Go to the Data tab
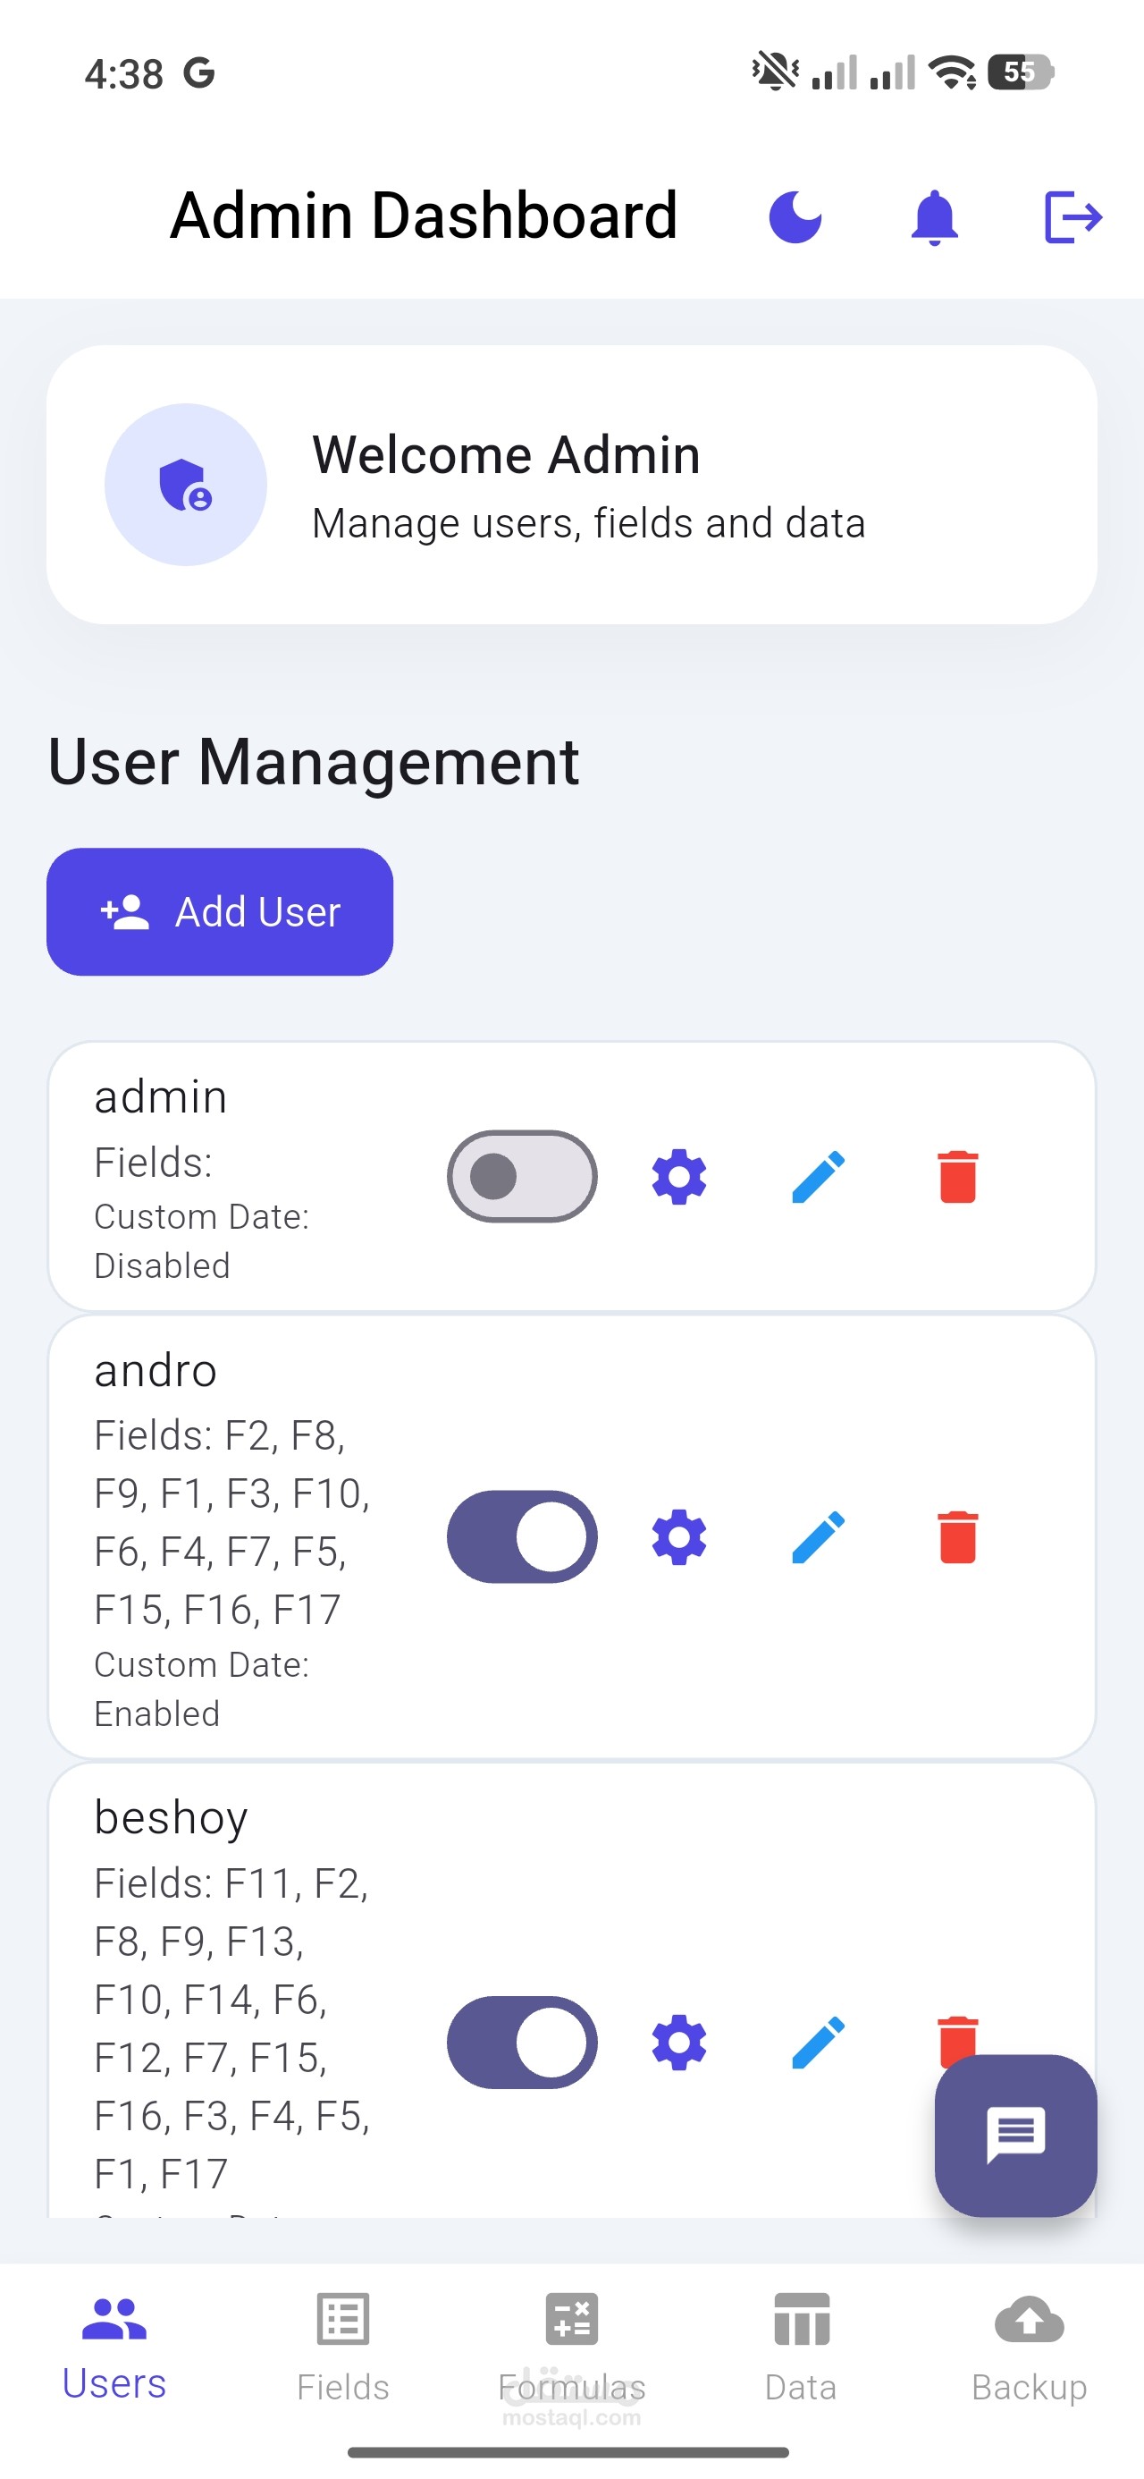1144x2479 pixels. pos(801,2348)
